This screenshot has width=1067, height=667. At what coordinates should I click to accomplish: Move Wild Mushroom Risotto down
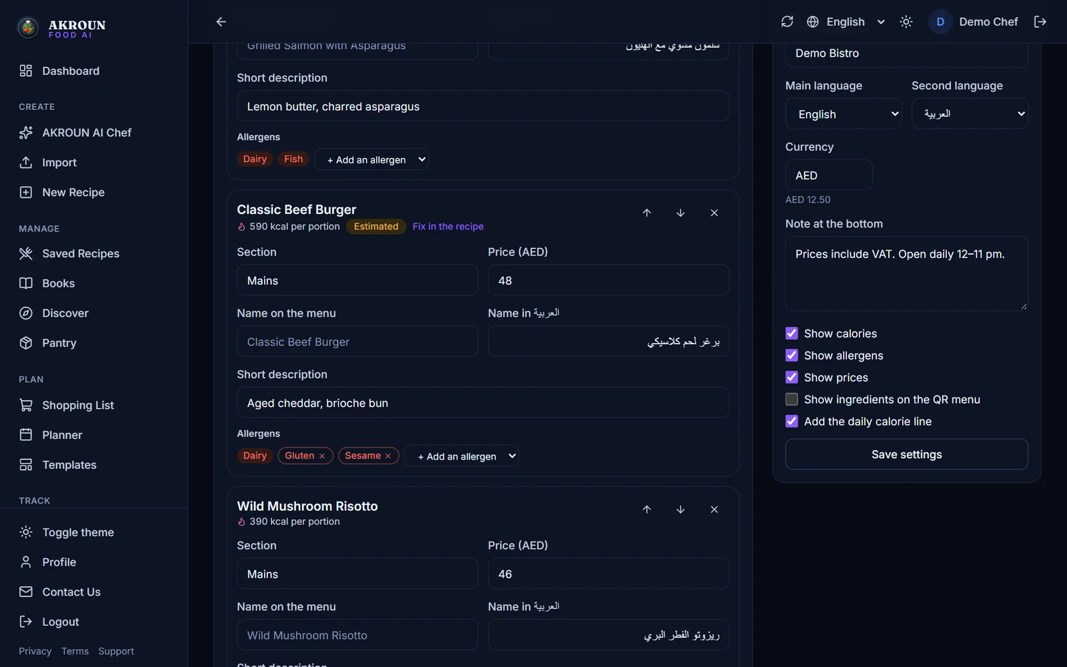pos(680,510)
